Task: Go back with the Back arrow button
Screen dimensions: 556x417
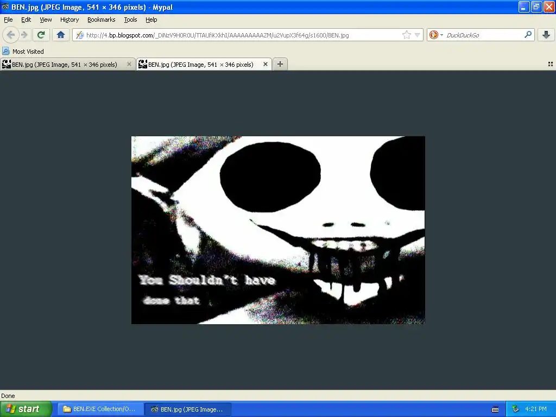Action: click(x=11, y=35)
